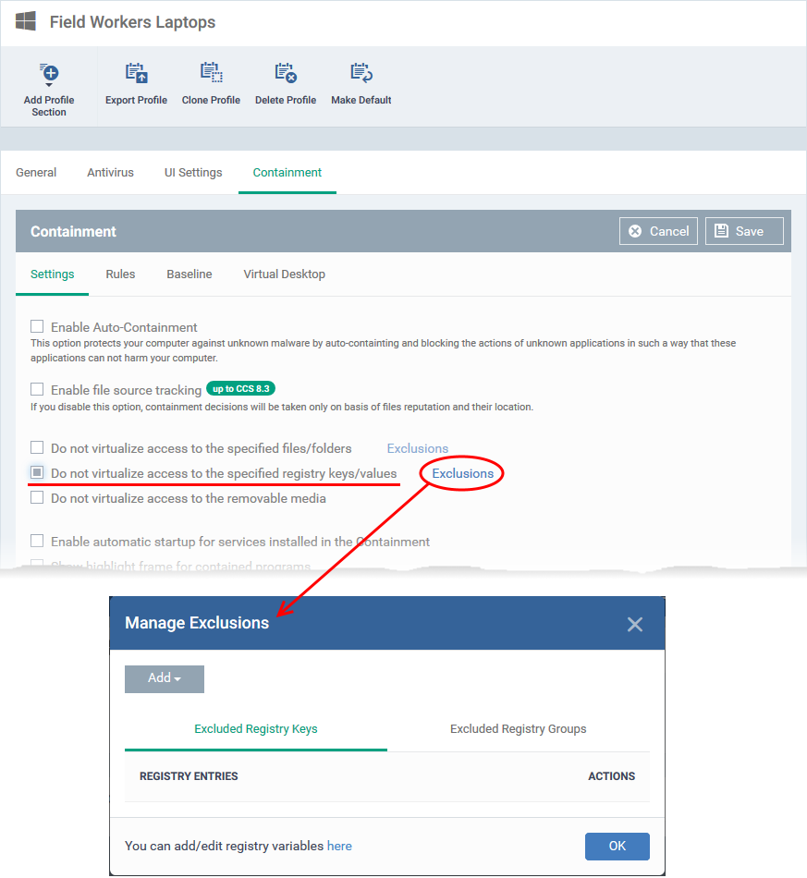Click the Windows logo beside Field Workers Laptops

click(26, 21)
